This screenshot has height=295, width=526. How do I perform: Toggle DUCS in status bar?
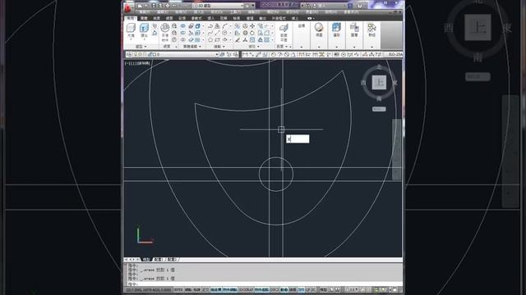pos(275,289)
